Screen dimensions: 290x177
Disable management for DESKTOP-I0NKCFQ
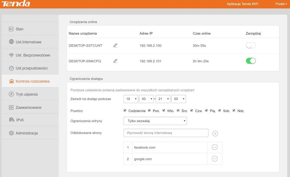coord(251,61)
